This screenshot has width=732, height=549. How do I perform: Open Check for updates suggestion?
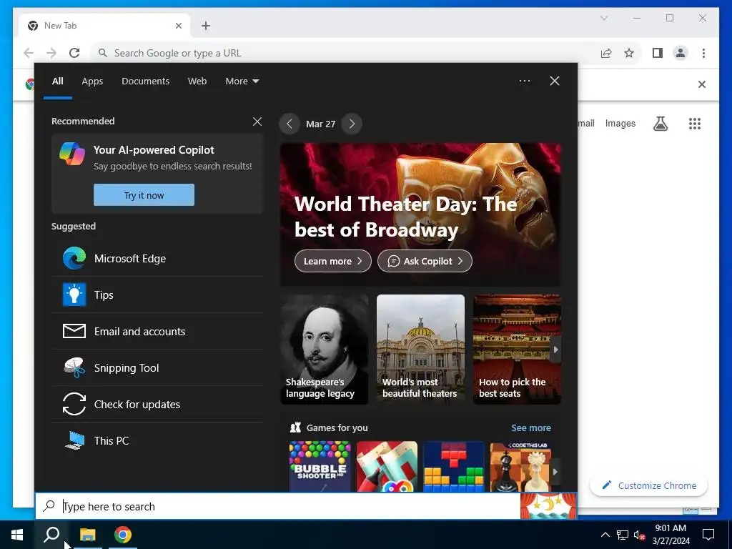(x=157, y=404)
